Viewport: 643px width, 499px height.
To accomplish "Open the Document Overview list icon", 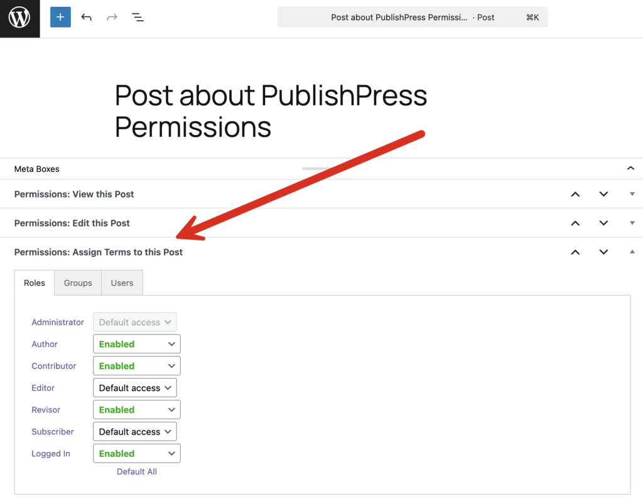I will [138, 18].
